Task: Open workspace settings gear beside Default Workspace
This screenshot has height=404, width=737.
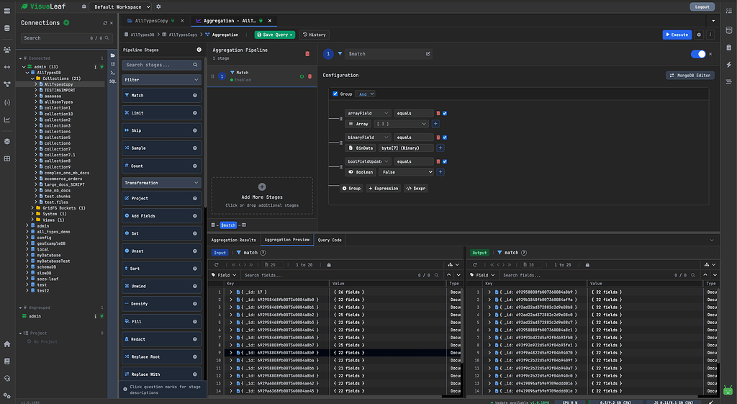Action: pyautogui.click(x=158, y=6)
